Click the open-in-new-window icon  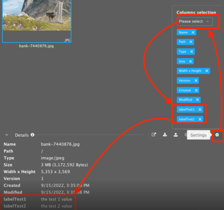click(x=154, y=134)
